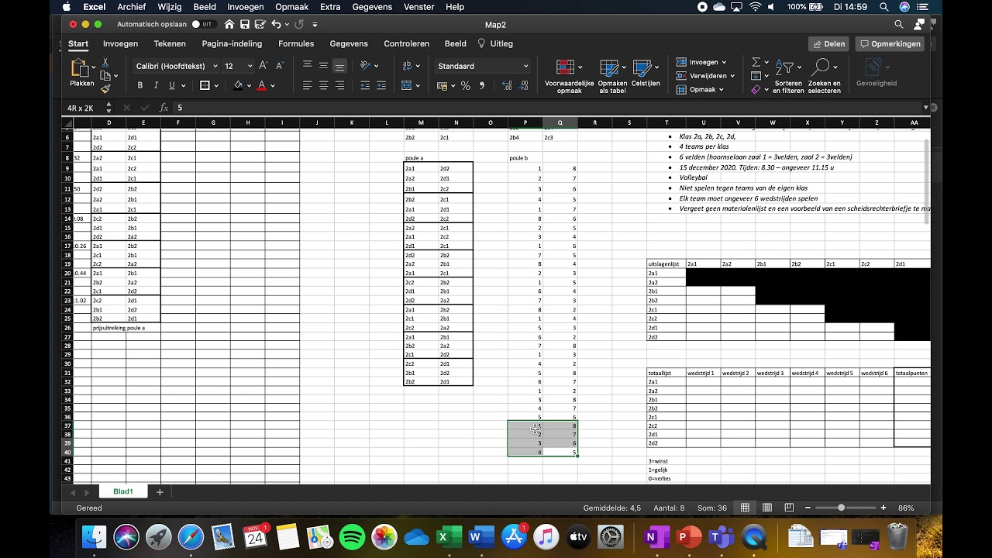Click the zoom slider handle
This screenshot has height=558, width=992.
[x=841, y=508]
